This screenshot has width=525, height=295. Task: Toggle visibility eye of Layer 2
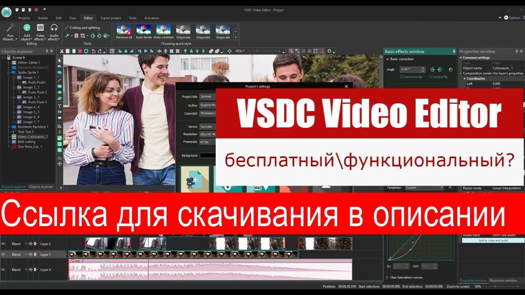coord(3,244)
